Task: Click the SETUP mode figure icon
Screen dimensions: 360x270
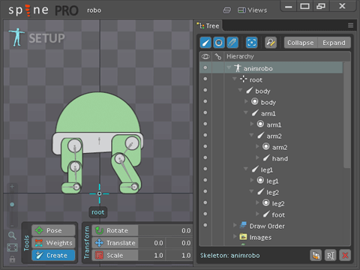Action: click(16, 37)
